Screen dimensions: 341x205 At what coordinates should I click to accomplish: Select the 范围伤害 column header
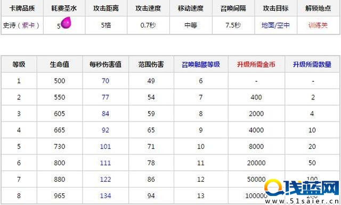[x=151, y=64]
